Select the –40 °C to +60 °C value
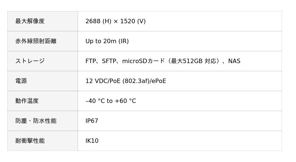Viewport: 296px width, 162px height. [x=111, y=101]
